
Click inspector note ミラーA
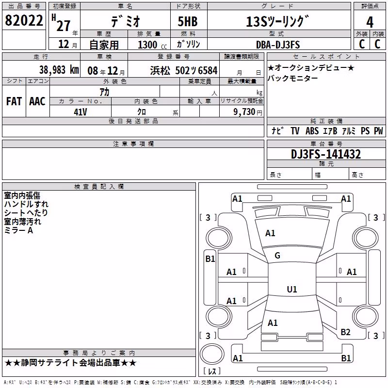pyautogui.click(x=18, y=230)
